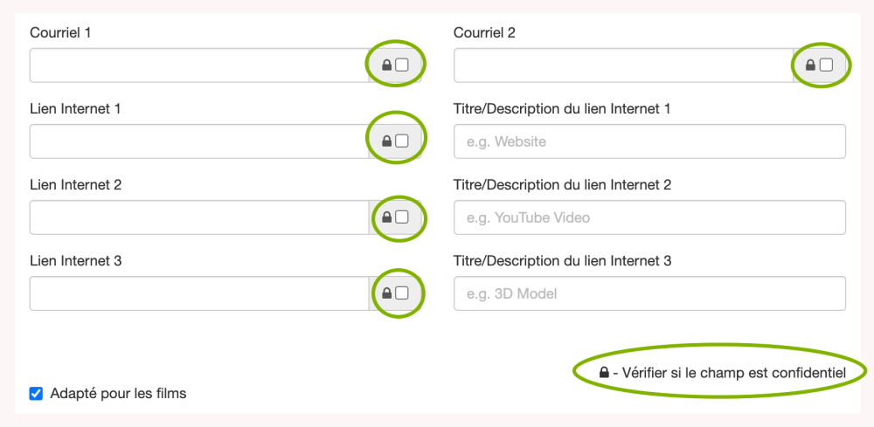The width and height of the screenshot is (874, 427).
Task: Check the confidential box for Lien Internet 2
Action: click(x=402, y=217)
